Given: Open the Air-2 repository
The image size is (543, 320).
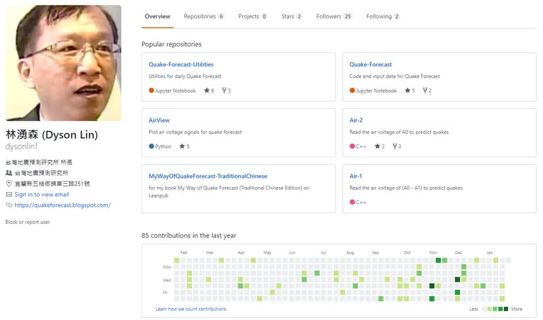Looking at the screenshot, I should coord(356,120).
